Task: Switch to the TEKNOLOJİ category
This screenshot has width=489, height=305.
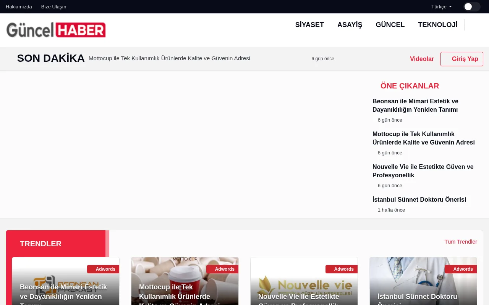Action: (438, 25)
